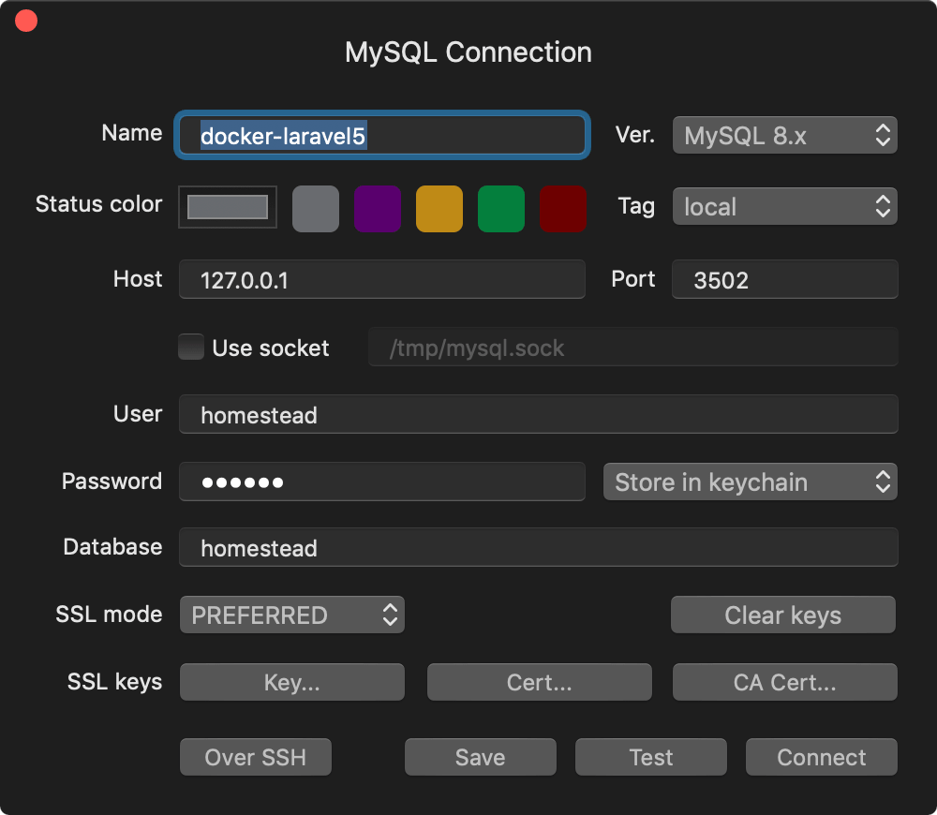Save the connection settings
937x815 pixels.
(x=480, y=757)
